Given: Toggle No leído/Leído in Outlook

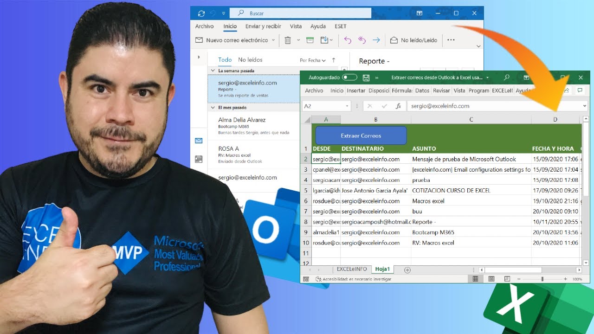Looking at the screenshot, I should (x=413, y=40).
